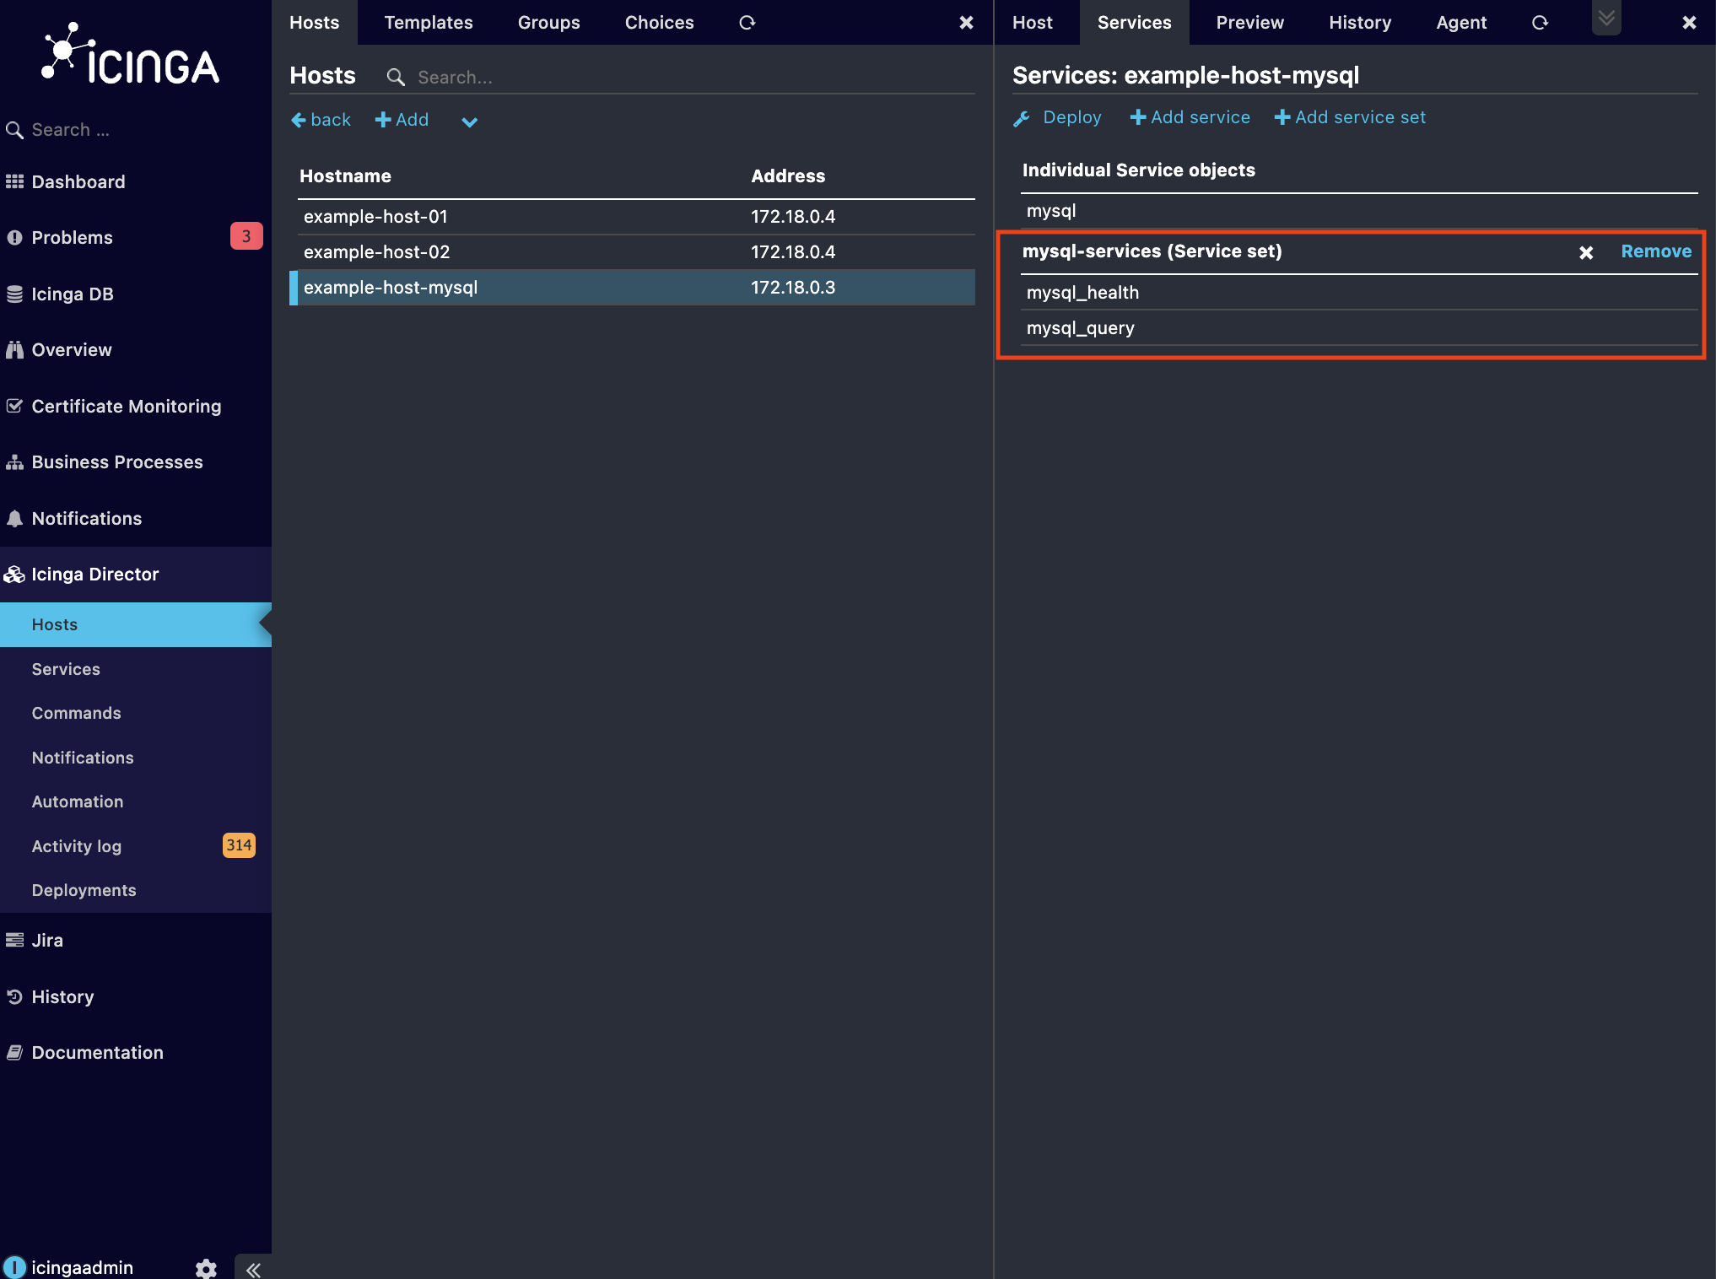Expand the double-chevron tab dropdown

1606,18
